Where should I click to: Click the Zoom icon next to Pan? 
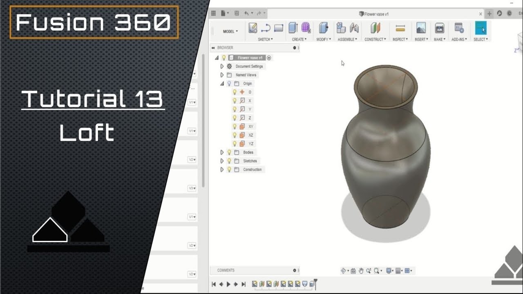tap(369, 271)
